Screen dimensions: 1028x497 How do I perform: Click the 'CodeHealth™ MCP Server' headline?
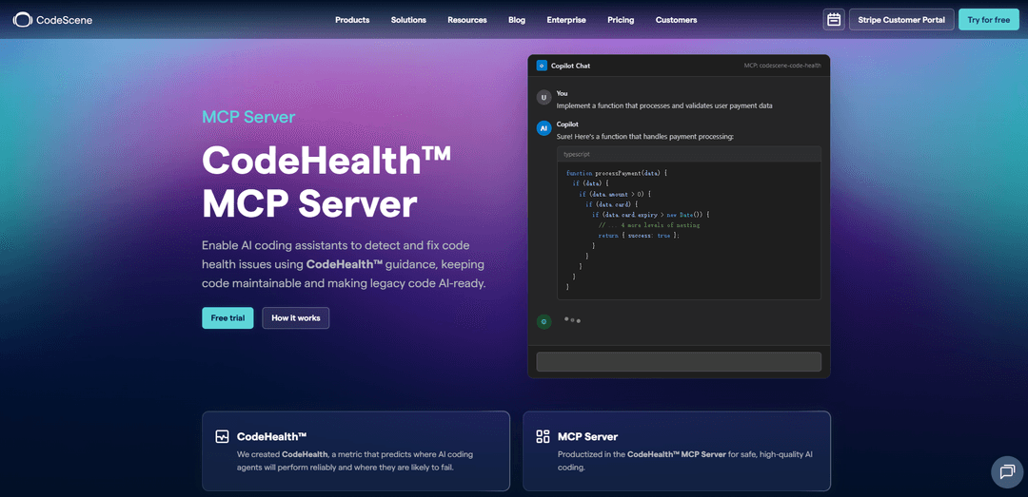326,182
